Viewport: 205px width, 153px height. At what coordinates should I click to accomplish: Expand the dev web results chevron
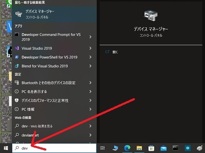(x=90, y=126)
